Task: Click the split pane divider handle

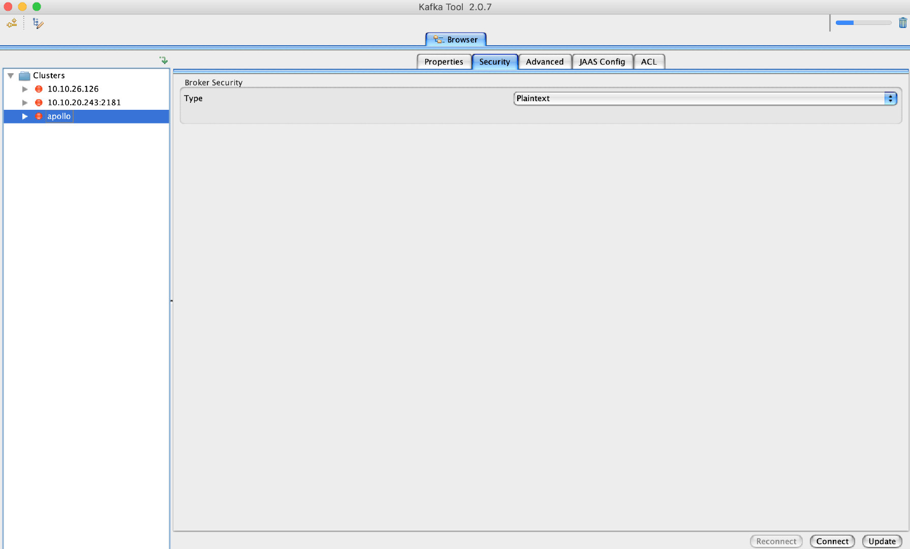Action: 171,301
